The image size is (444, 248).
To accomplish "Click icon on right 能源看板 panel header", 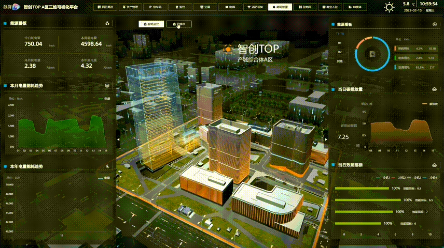I will point(434,24).
